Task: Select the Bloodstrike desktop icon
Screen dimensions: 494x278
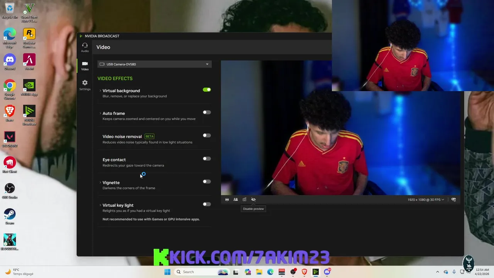Action: 10,242
